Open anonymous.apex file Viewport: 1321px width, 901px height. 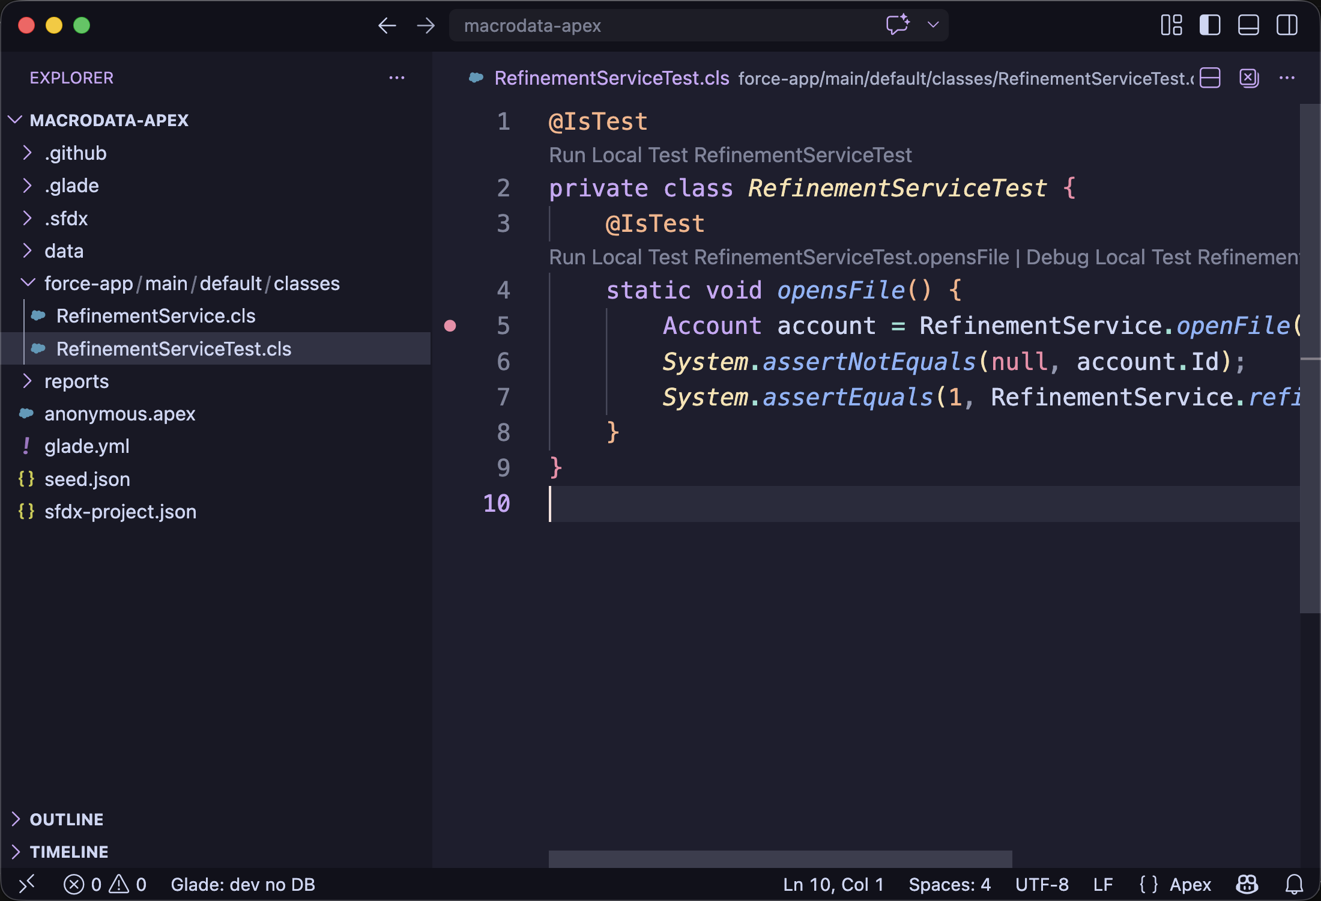point(119,414)
